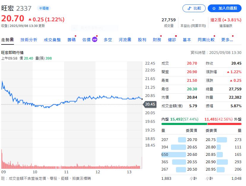This screenshot has height=186, width=246.
Task: Click the 最低 value 20.30
Action: (192, 89)
